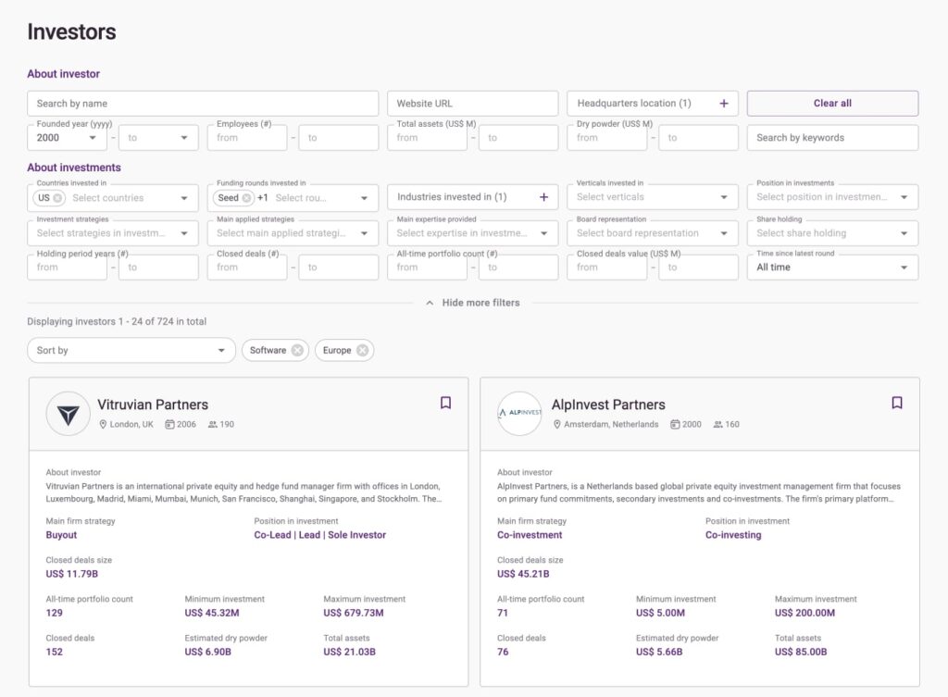Viewport: 948px width, 697px height.
Task: Click Dry powder 'from' input
Action: tap(607, 138)
